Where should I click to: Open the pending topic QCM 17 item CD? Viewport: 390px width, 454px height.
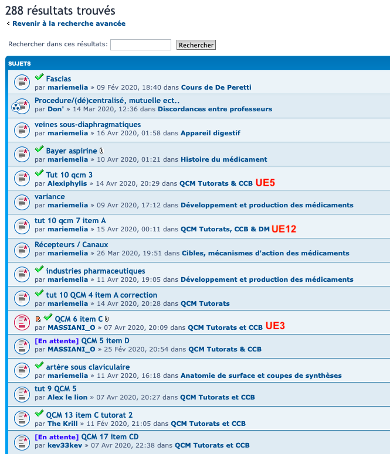110,436
